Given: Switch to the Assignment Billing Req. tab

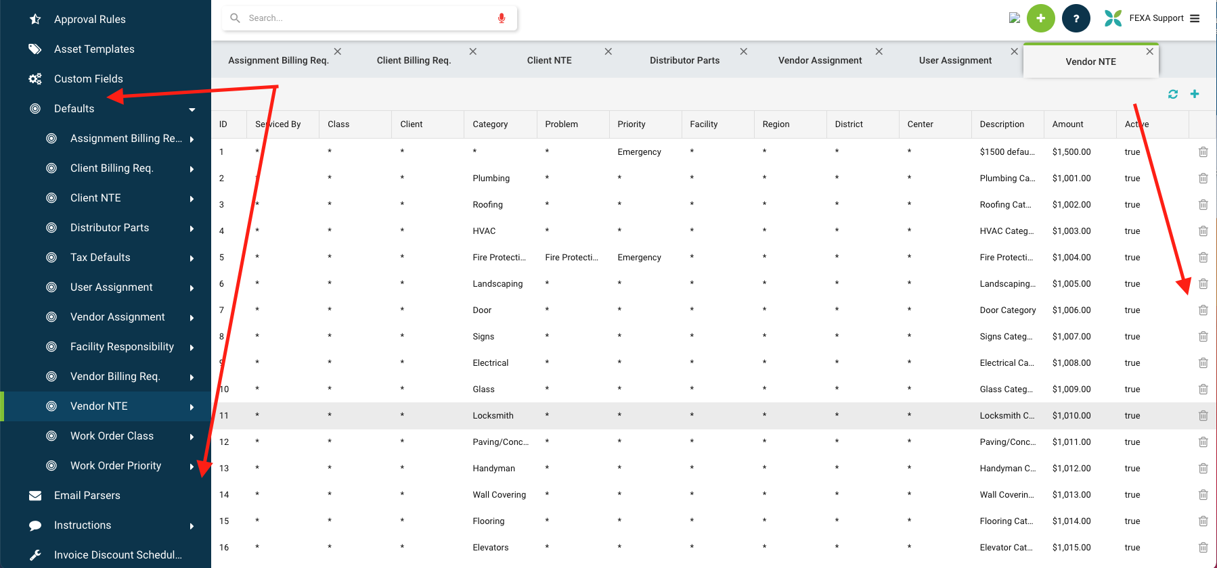Looking at the screenshot, I should [x=278, y=60].
